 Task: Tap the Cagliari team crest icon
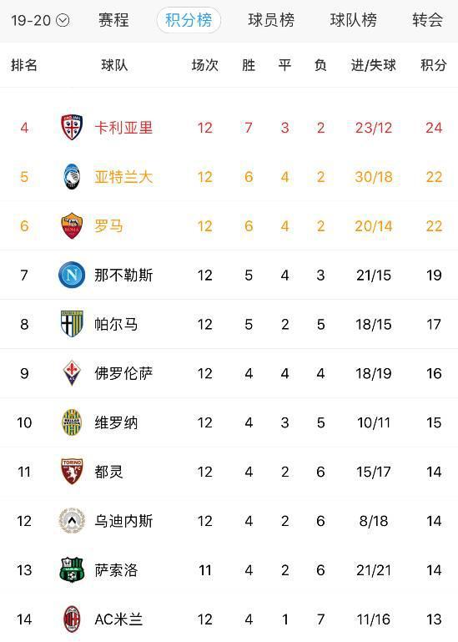point(72,128)
